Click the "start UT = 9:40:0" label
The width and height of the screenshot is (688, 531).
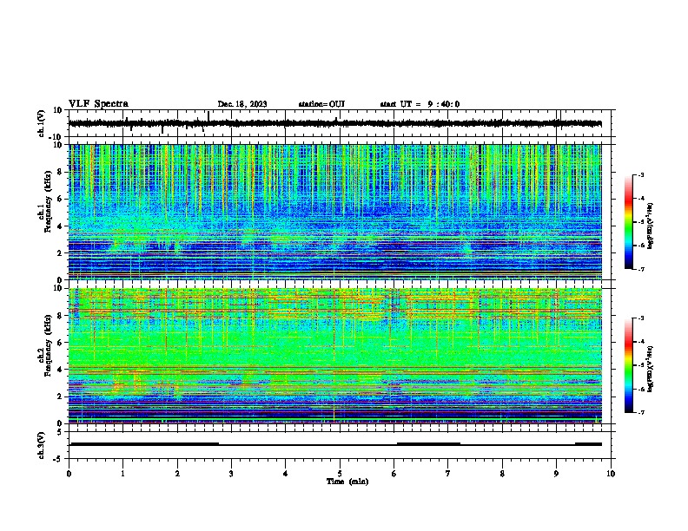(420, 104)
